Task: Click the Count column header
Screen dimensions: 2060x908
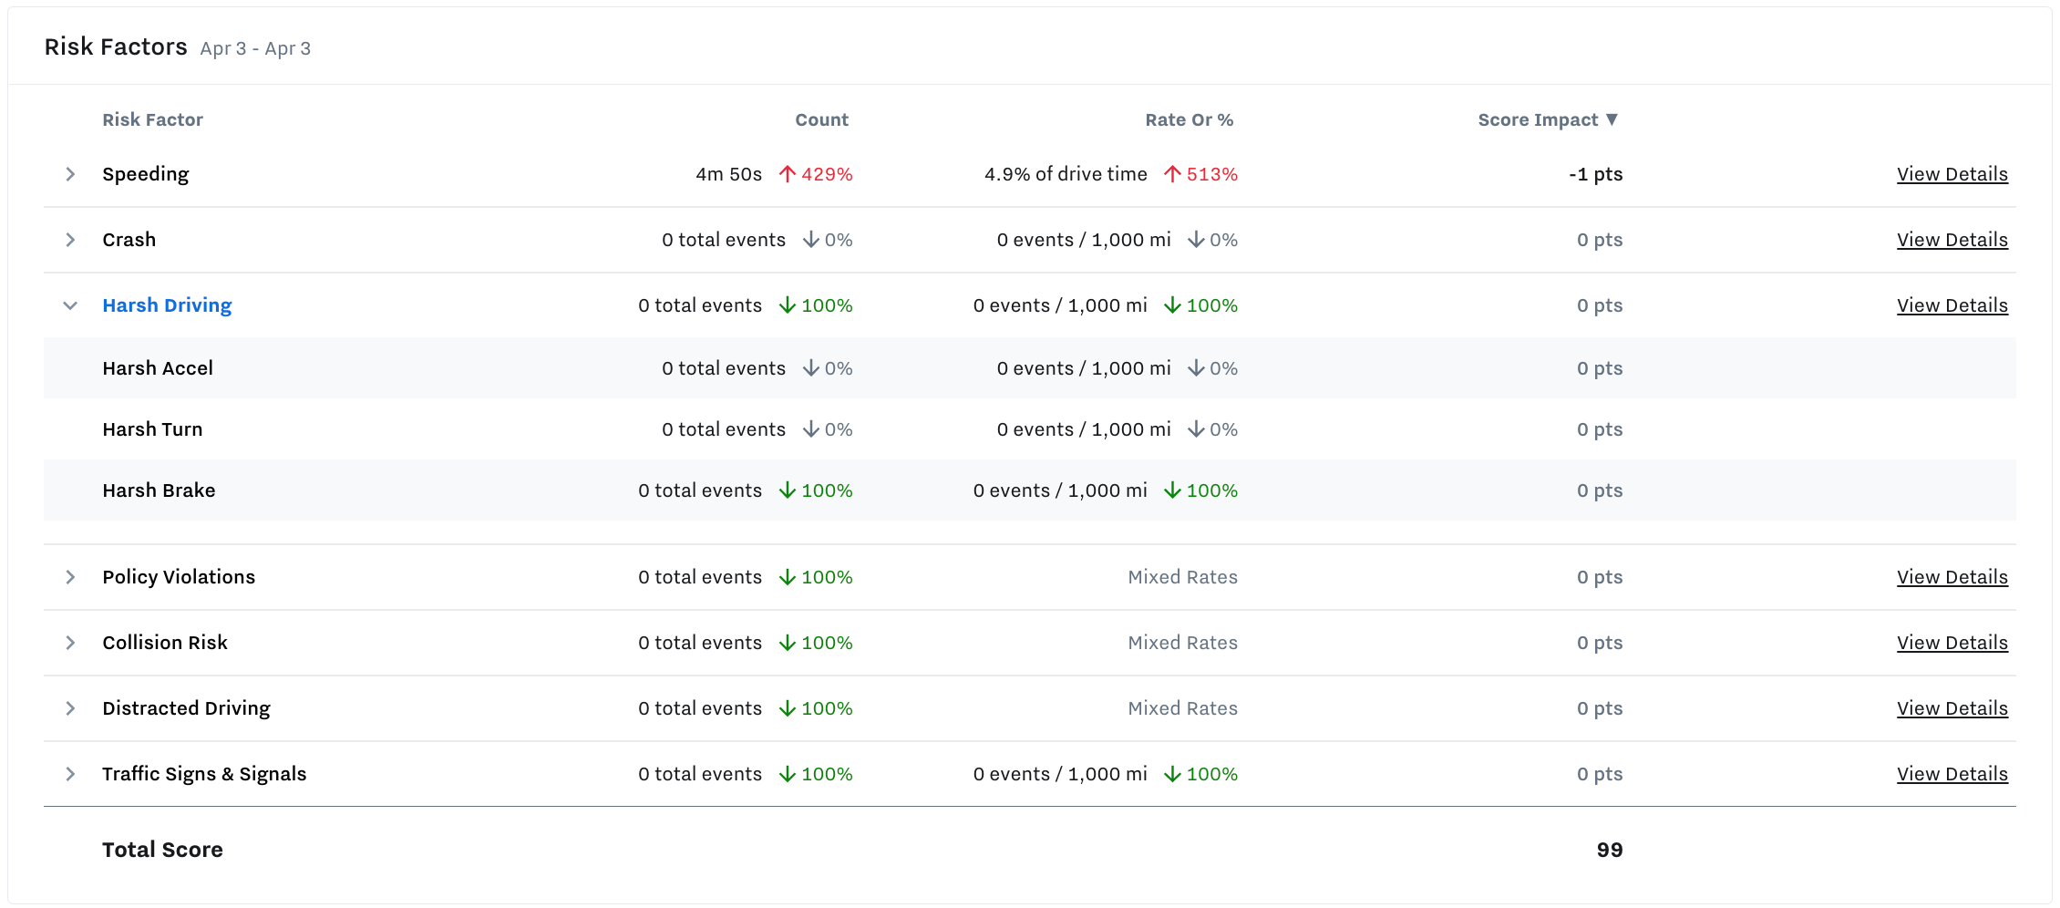Action: (x=821, y=119)
